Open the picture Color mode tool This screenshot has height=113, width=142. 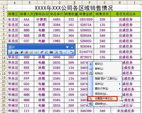pyautogui.click(x=16, y=52)
